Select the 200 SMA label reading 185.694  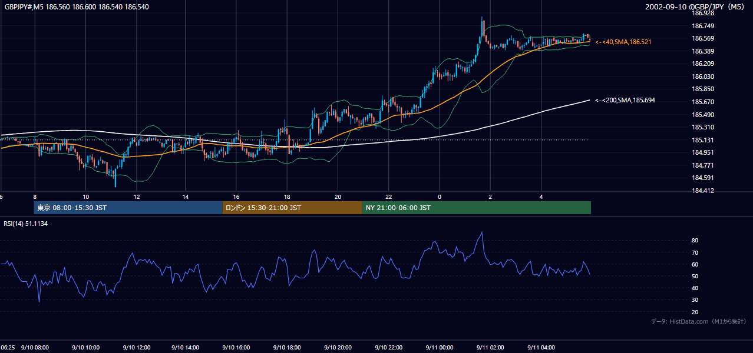[x=625, y=101]
